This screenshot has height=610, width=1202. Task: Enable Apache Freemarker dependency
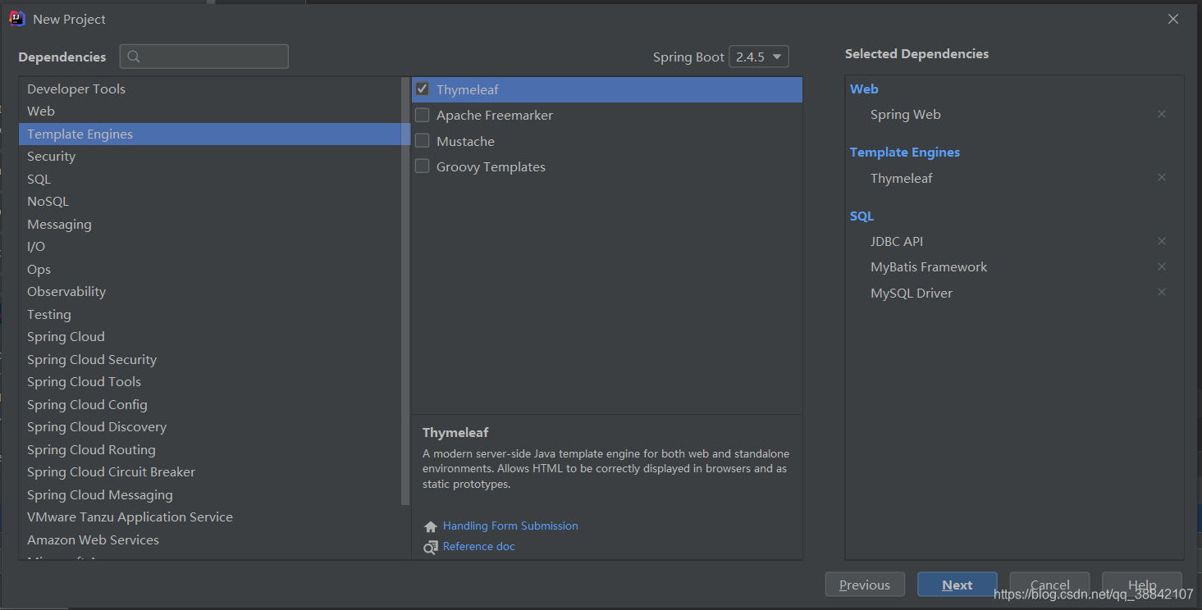(423, 115)
